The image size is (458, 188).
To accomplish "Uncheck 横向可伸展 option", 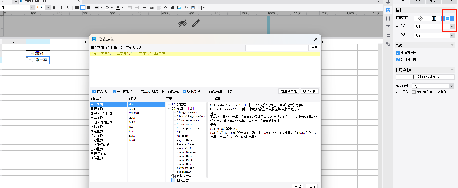I will [398, 53].
